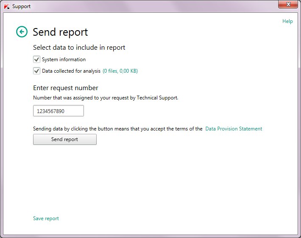Click the 'Enter request number' heading
301x238 pixels.
[x=66, y=88]
